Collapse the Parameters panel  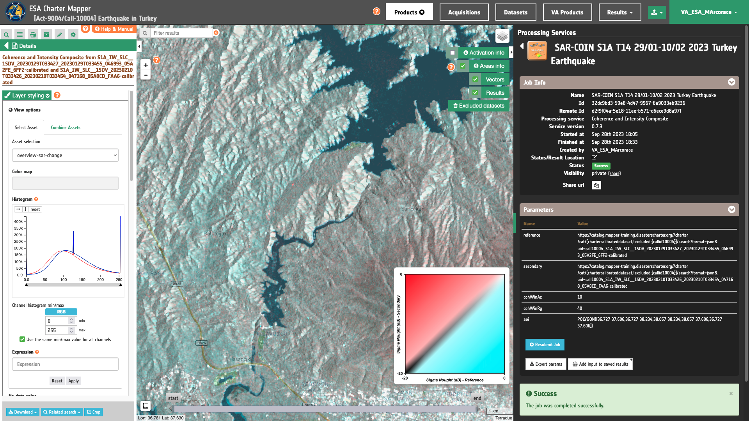(x=731, y=209)
